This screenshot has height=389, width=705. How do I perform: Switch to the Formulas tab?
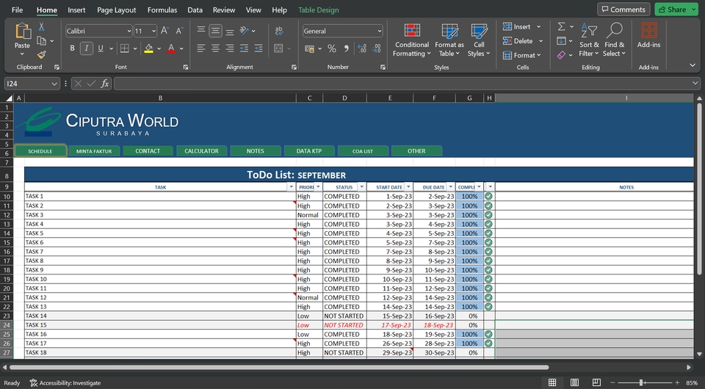[x=162, y=10]
